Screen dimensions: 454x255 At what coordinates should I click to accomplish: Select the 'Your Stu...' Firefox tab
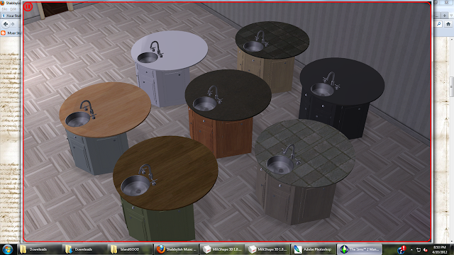11,16
